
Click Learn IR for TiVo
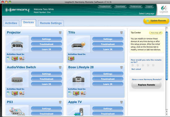point(108,49)
